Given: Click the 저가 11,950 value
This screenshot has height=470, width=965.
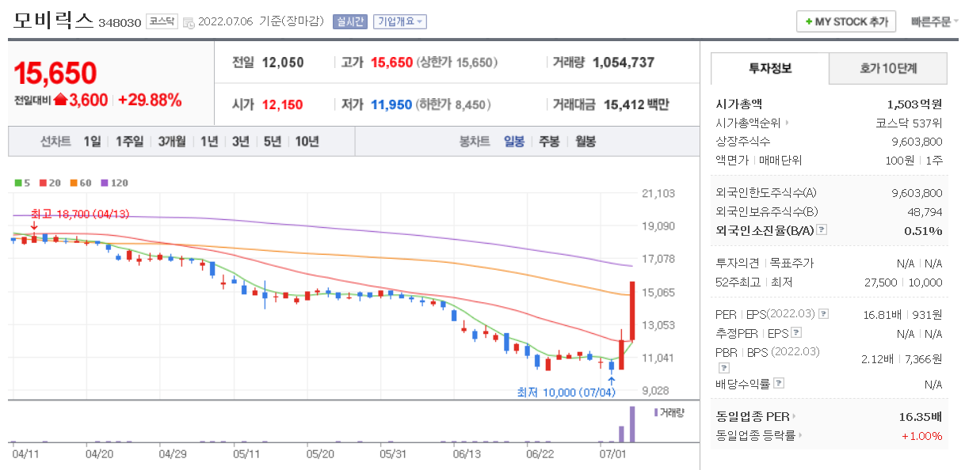Looking at the screenshot, I should pos(391,104).
